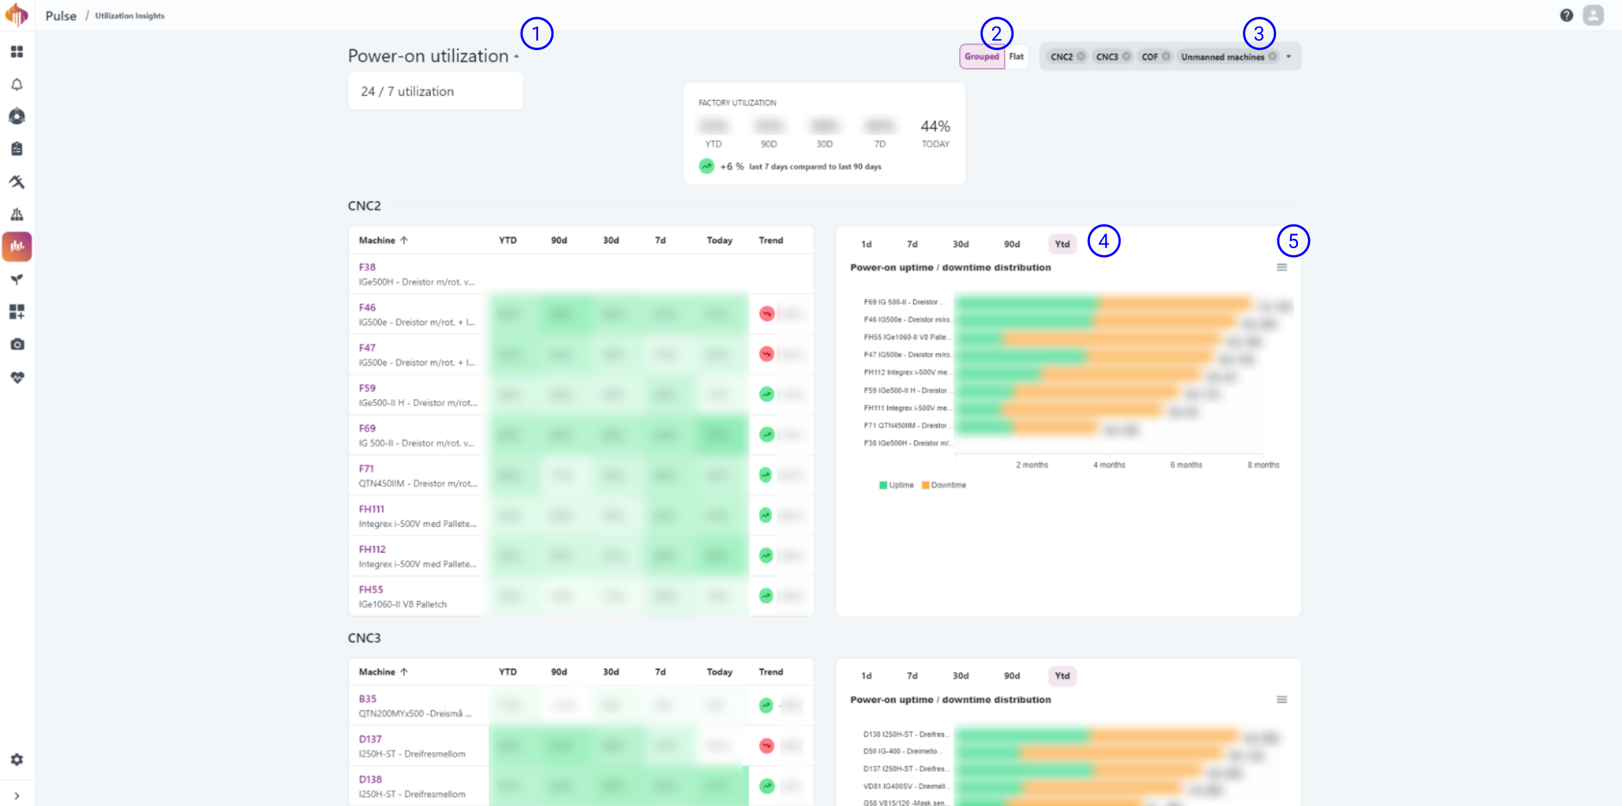Open machine FH112 link

[372, 549]
